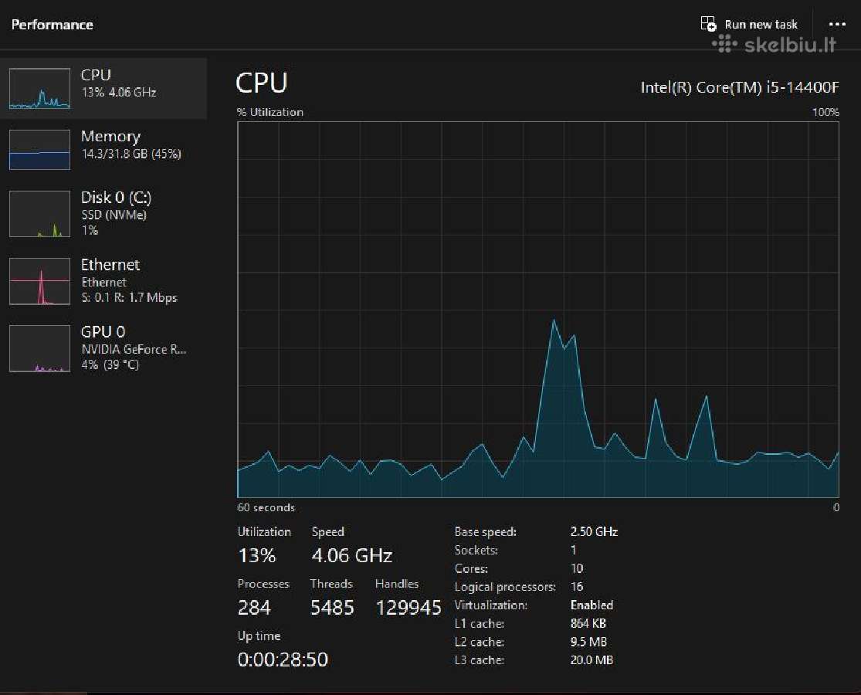Click the 14.3/31.8 GB (45%) memory text

click(x=131, y=154)
